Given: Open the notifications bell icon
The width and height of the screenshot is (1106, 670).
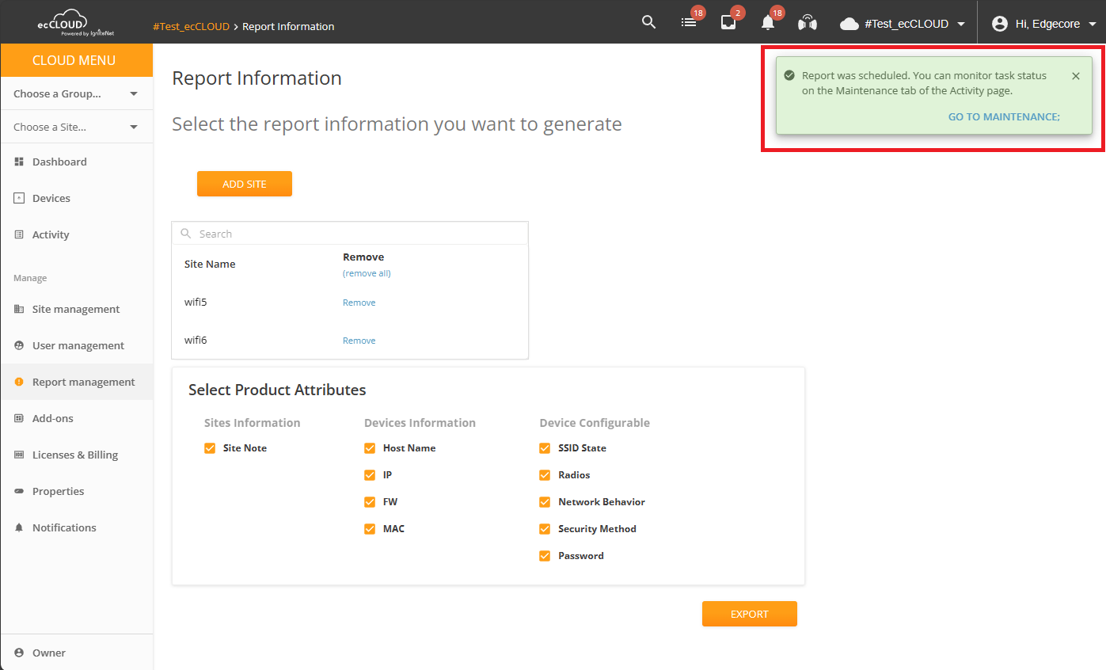Looking at the screenshot, I should tap(767, 23).
